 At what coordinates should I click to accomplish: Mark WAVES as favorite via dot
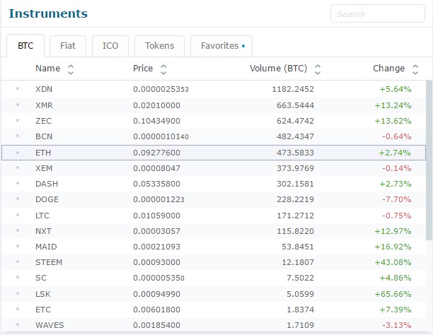[x=18, y=324]
